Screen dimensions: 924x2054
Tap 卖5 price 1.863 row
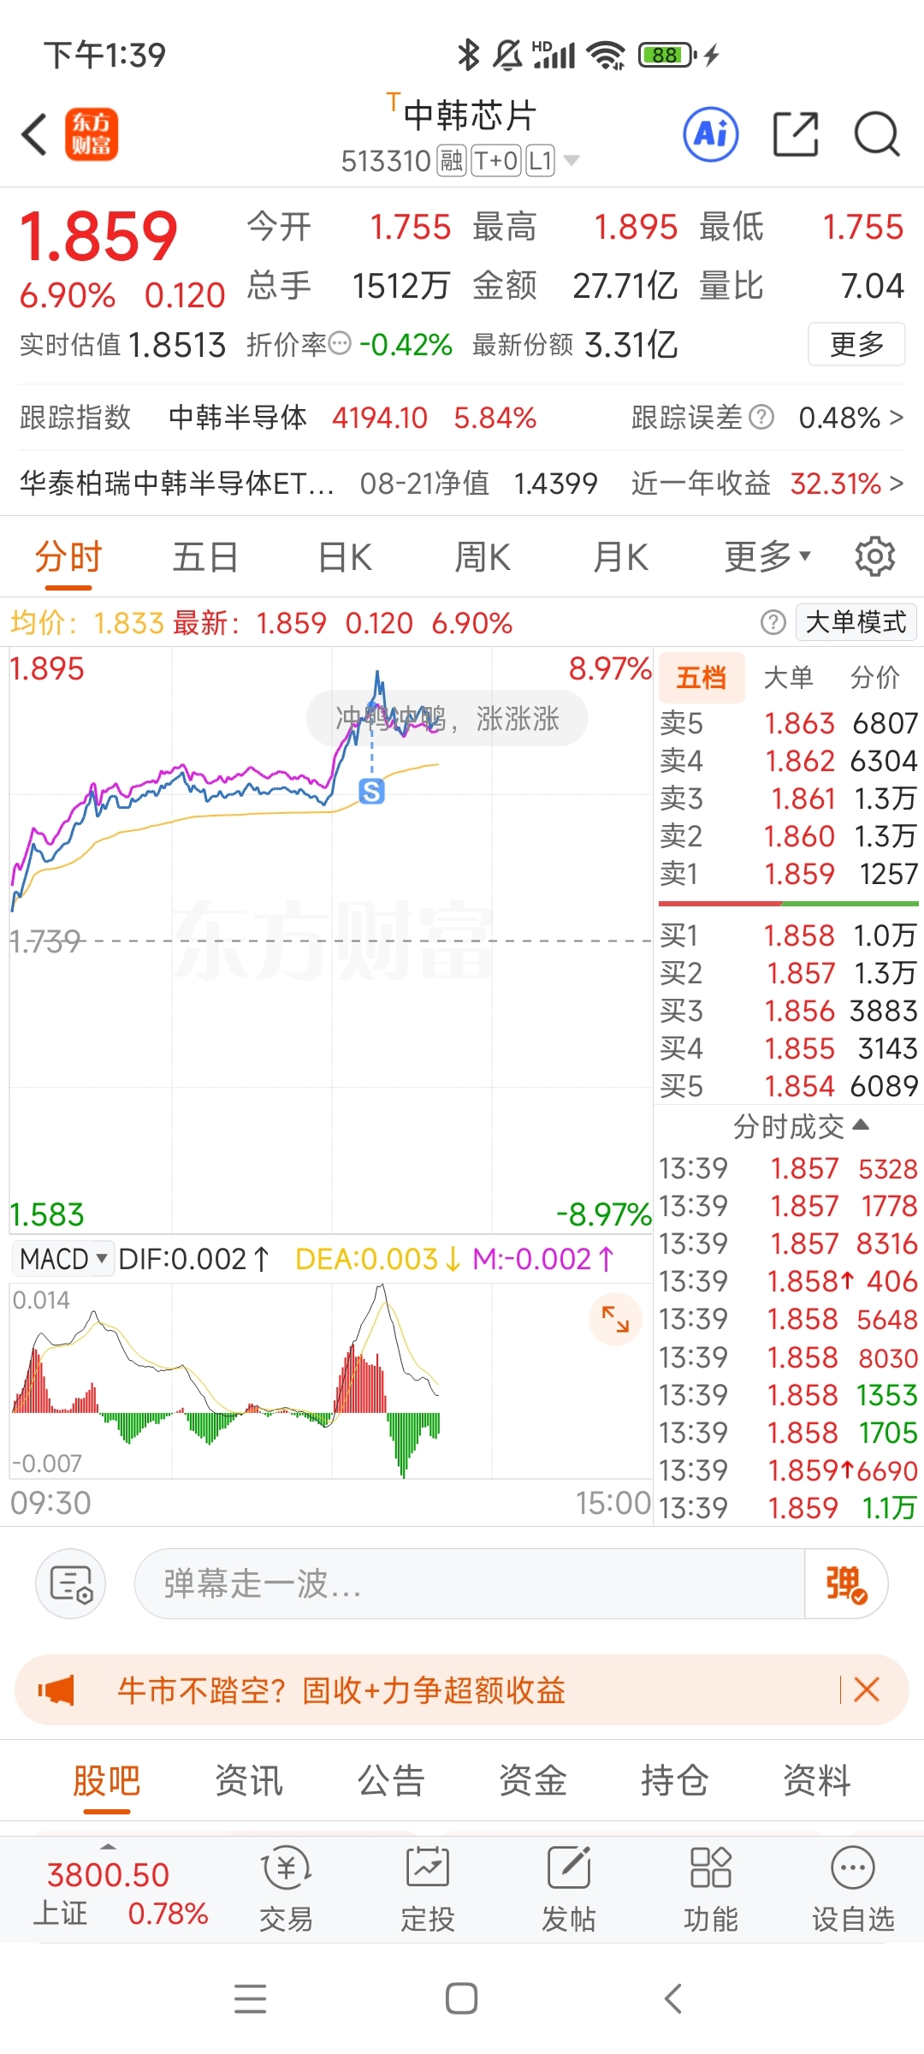788,723
